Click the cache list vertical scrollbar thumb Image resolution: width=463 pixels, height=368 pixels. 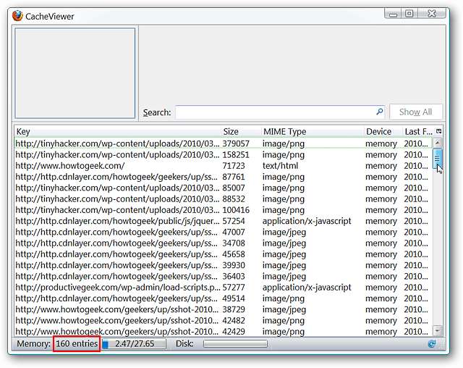pos(437,159)
